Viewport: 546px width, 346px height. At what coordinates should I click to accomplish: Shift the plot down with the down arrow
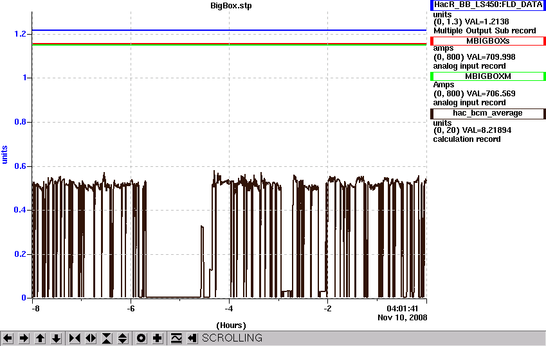(x=57, y=338)
